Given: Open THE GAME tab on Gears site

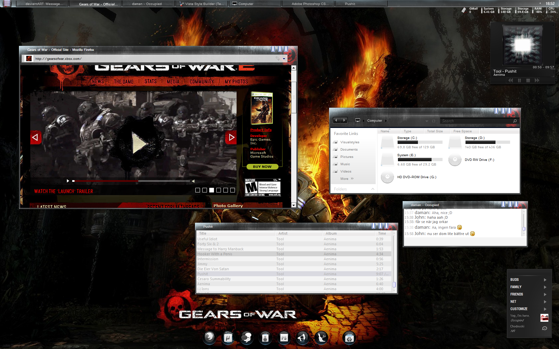Looking at the screenshot, I should [123, 81].
